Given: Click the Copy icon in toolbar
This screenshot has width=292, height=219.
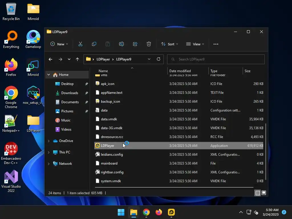Looking at the screenshot, I should click(94, 44).
